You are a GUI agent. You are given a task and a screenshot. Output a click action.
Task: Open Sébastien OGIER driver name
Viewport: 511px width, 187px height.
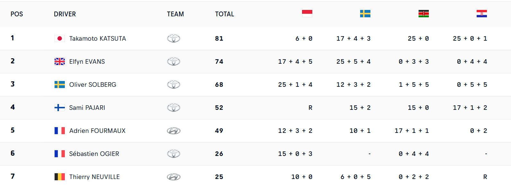[94, 154]
